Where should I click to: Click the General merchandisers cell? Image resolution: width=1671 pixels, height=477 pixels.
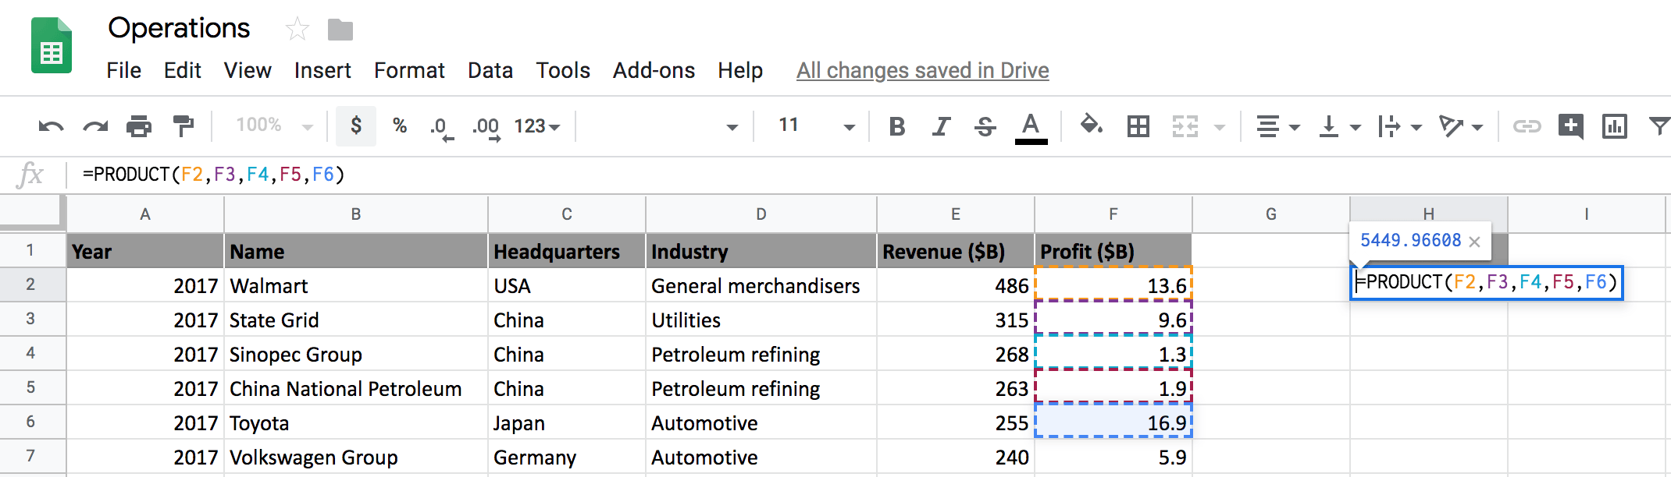(x=761, y=285)
